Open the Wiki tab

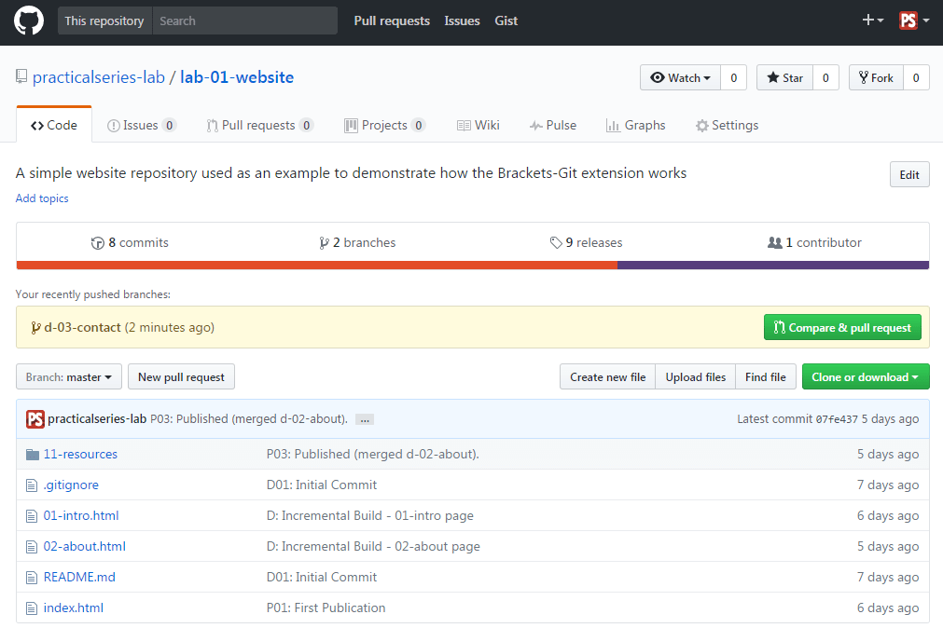click(478, 125)
